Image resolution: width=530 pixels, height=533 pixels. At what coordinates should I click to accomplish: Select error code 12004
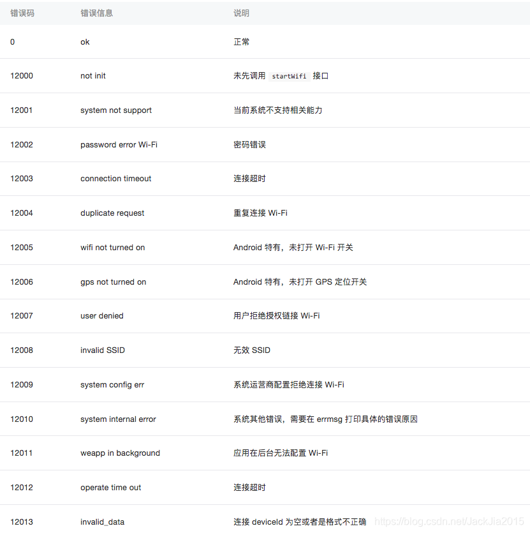tap(22, 213)
